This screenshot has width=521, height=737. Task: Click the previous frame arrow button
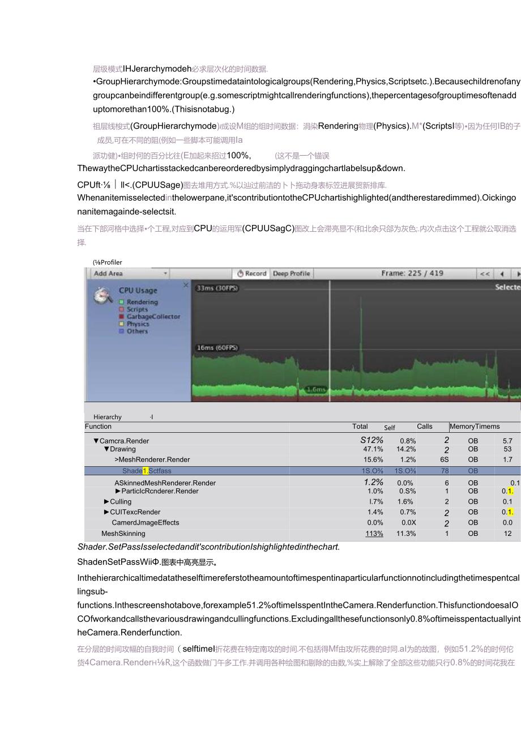pos(501,274)
